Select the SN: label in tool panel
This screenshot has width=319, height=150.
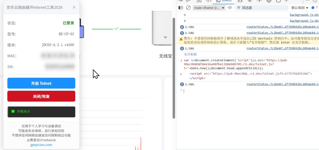[11, 67]
